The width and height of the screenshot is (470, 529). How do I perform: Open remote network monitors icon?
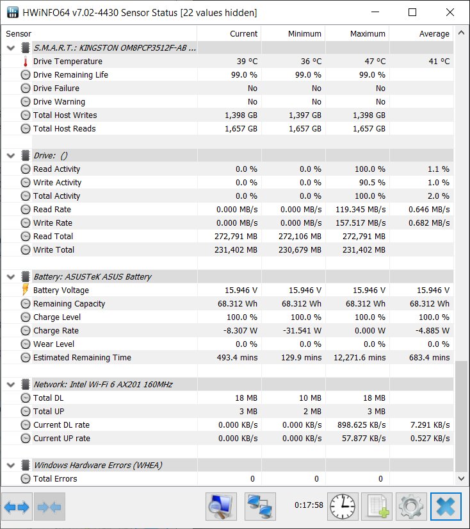click(x=260, y=507)
